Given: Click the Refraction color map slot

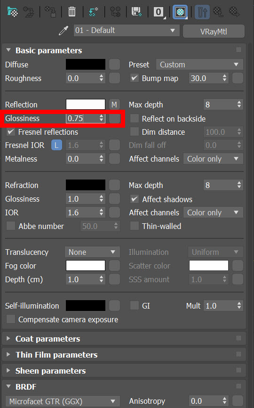Looking at the screenshot, I should [114, 185].
